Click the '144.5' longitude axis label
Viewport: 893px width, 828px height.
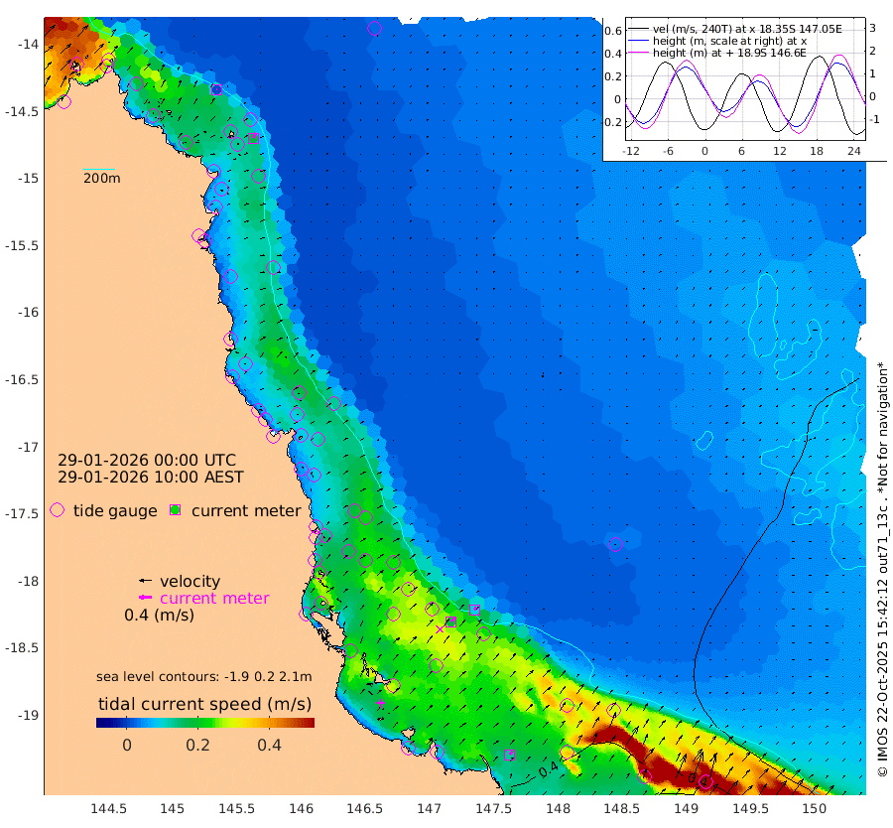pyautogui.click(x=108, y=808)
